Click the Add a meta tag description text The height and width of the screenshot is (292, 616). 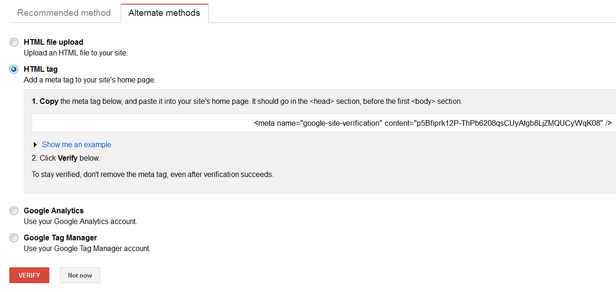[90, 80]
